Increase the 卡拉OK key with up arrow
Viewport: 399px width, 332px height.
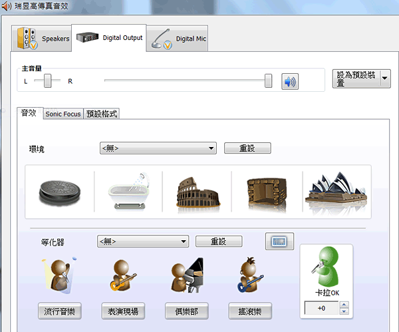coord(344,305)
